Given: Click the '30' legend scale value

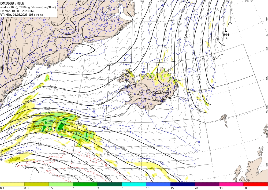Looking at the screenshot, I should tap(221, 188).
